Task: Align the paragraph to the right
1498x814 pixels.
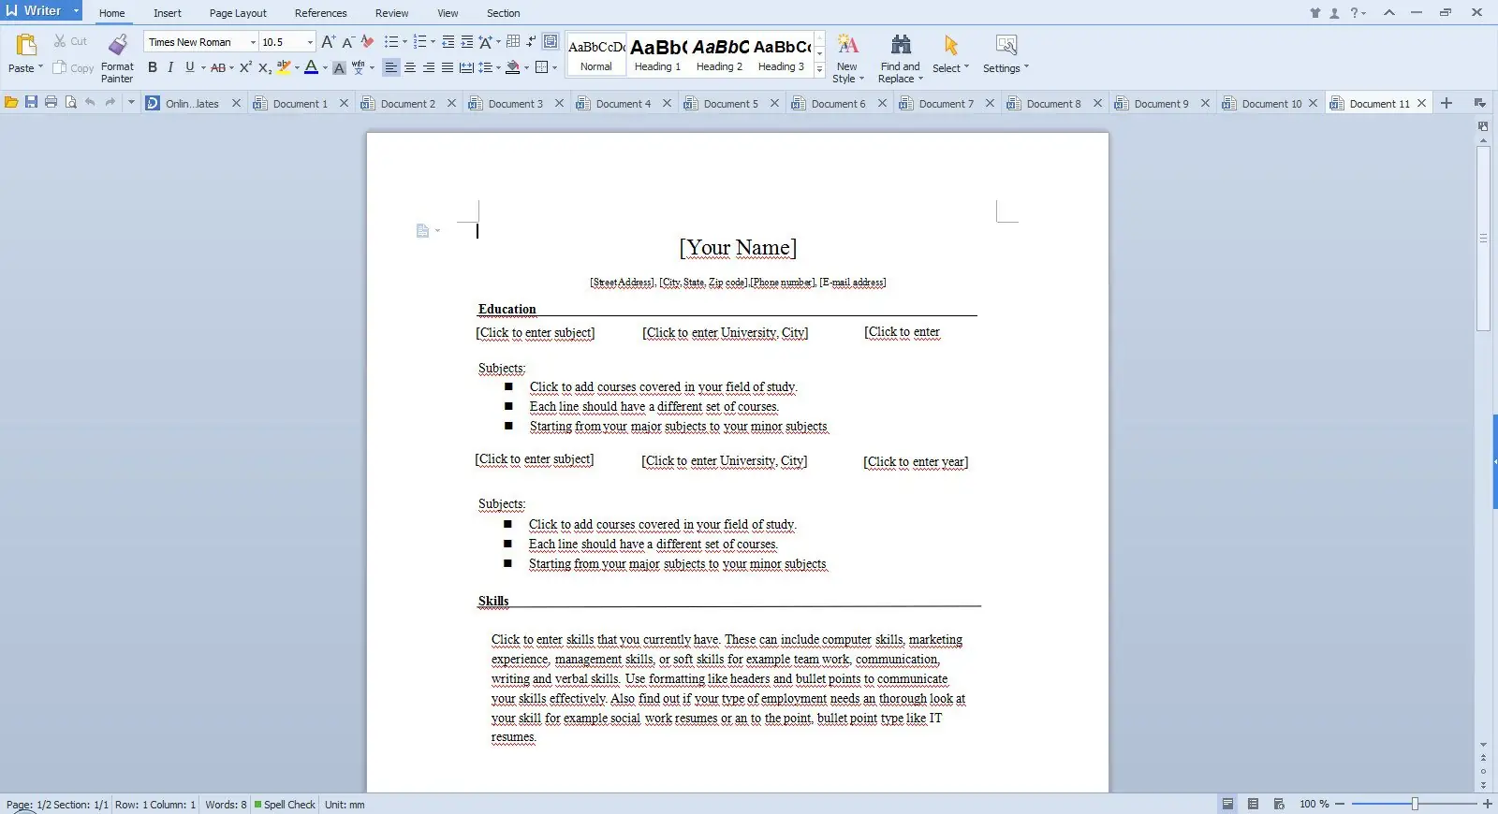Action: click(x=429, y=67)
